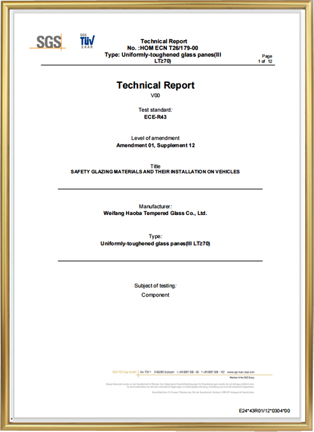
Task: Click the large Technical Report heading
Action: tap(155, 85)
